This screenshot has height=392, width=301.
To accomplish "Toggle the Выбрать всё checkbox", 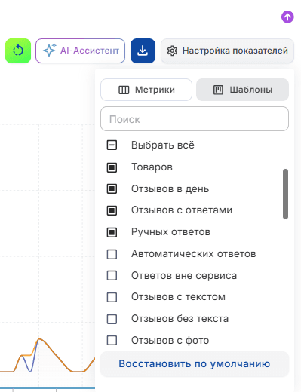I will pos(112,145).
